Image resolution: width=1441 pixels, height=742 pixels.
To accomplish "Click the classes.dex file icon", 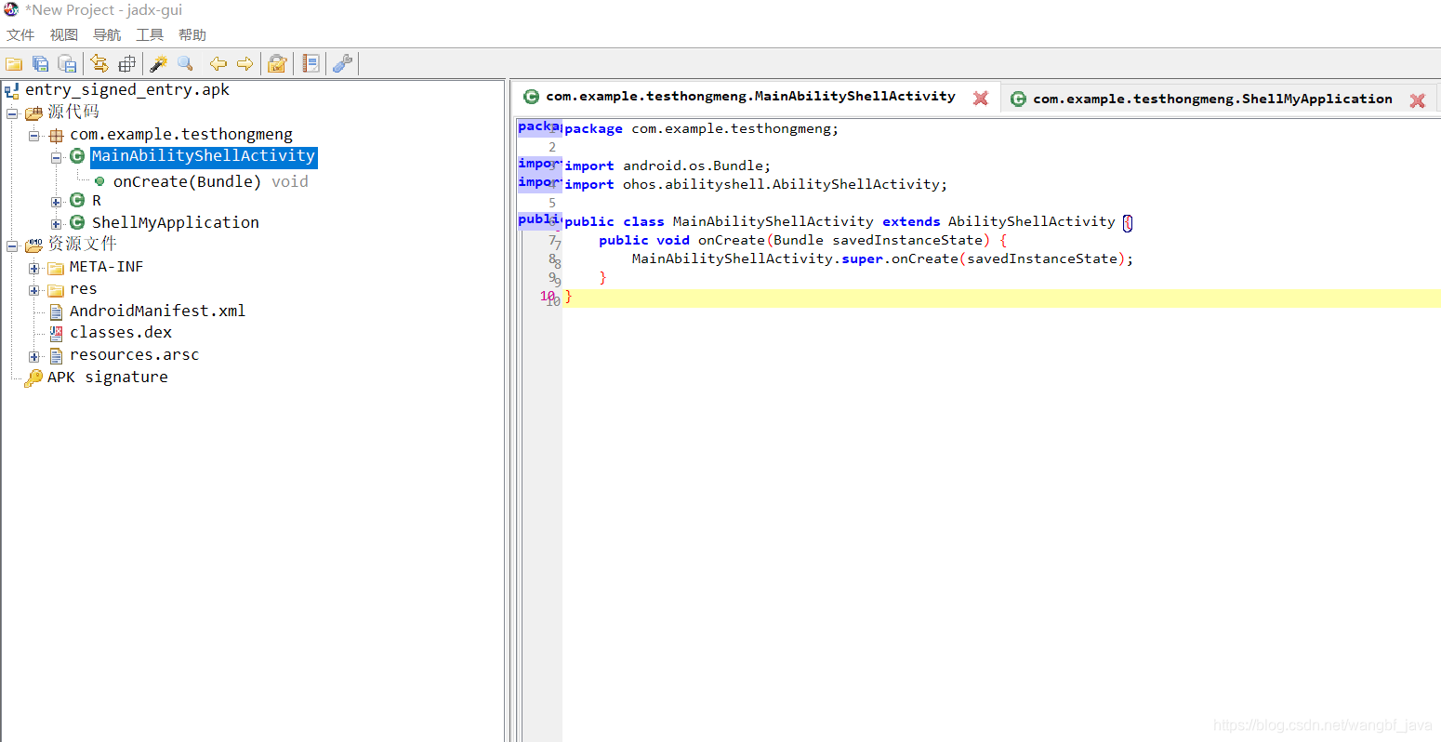I will (x=56, y=333).
